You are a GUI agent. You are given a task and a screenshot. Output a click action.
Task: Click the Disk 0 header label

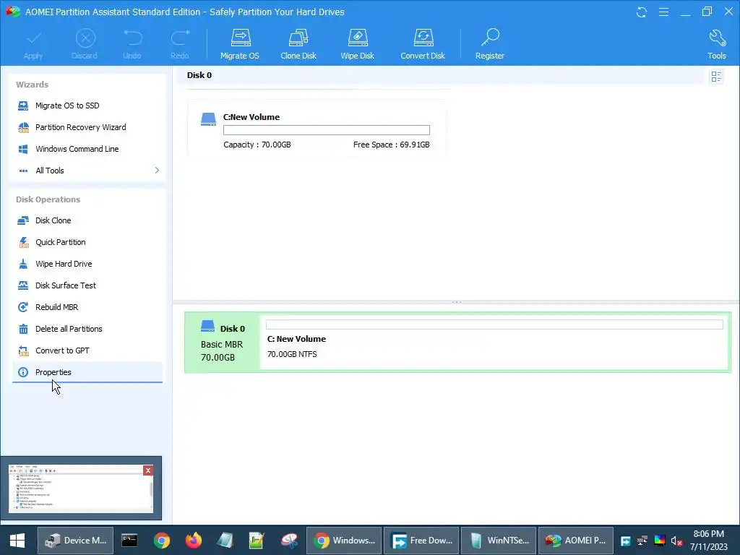(x=199, y=75)
